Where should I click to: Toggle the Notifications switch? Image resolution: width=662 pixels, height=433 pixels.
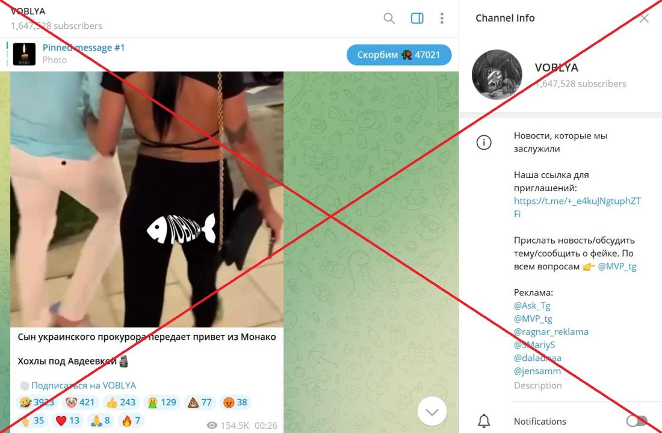click(x=637, y=421)
